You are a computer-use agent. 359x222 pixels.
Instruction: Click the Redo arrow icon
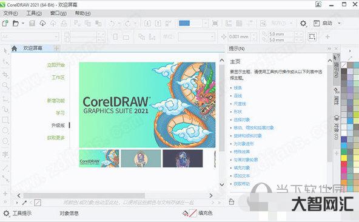pos(127,23)
